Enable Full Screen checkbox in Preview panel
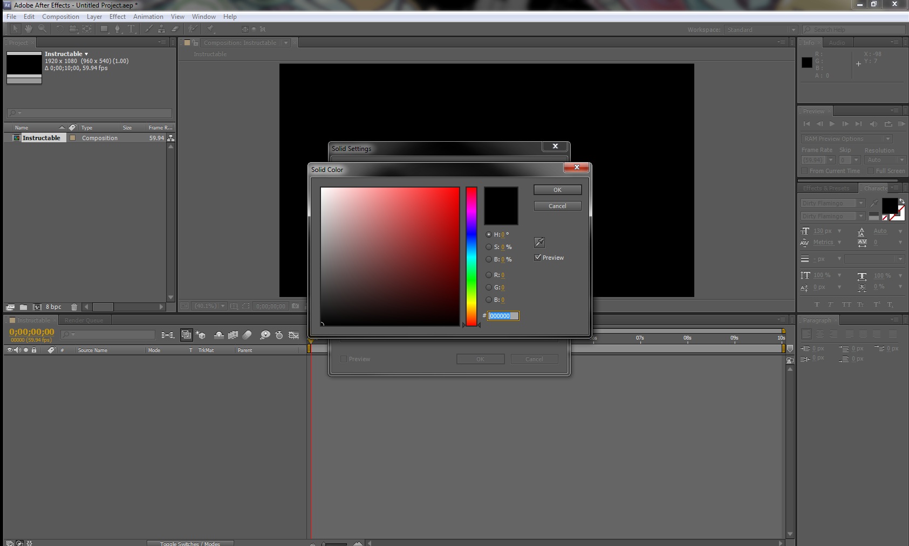This screenshot has width=909, height=546. (870, 171)
